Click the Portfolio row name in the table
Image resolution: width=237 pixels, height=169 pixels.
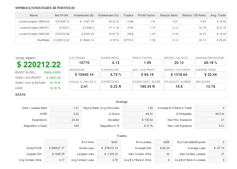[x=43, y=40]
